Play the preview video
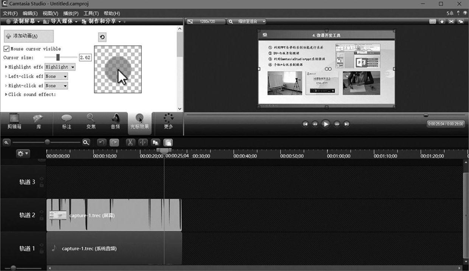This screenshot has width=469, height=271. (x=325, y=124)
